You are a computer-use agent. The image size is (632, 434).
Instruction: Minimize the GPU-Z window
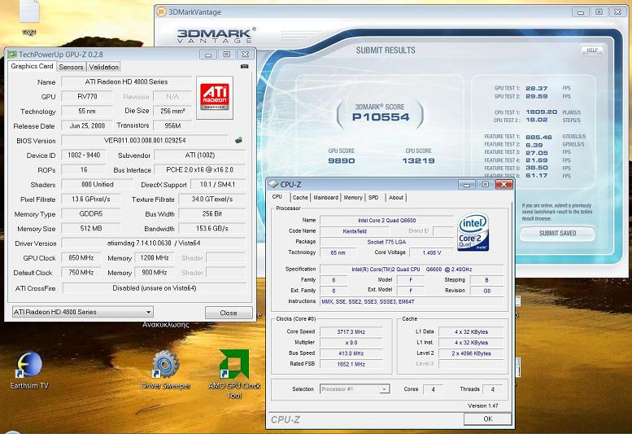pos(208,55)
